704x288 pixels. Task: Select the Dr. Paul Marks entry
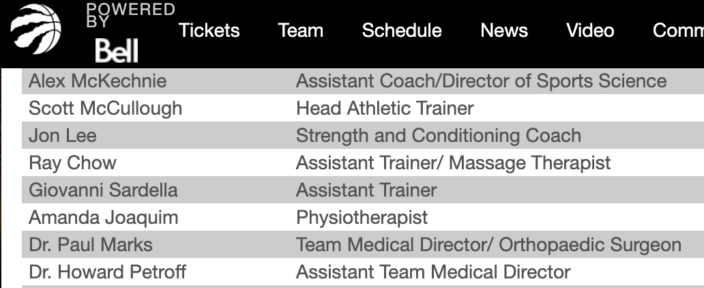[x=91, y=245]
